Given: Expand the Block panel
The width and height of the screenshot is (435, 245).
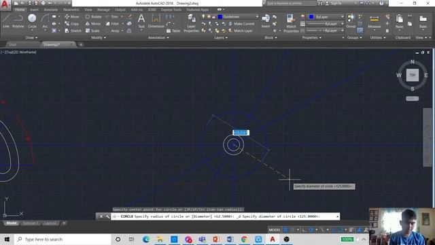Looking at the screenshot, I should [x=271, y=37].
